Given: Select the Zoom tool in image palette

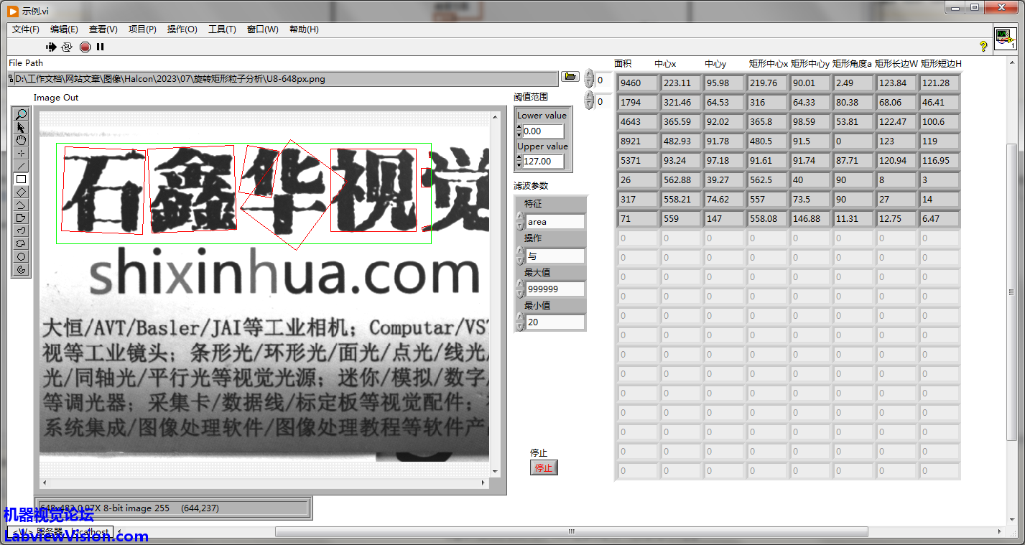Looking at the screenshot, I should (22, 114).
